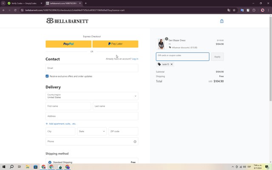Screen dimensions: 272x170
Task: Click the taskbar clock showing 7:44 a.m.
Action: 258,167
